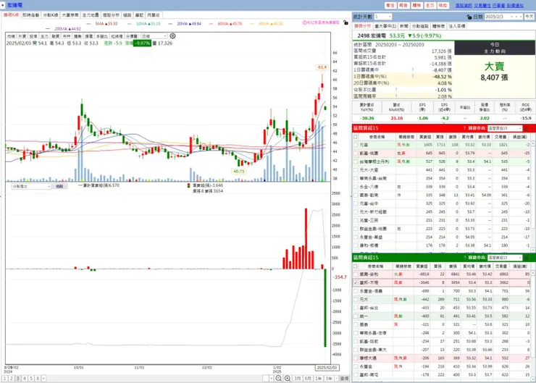Click question mark beside 佔股本比重 row
The image size is (536, 383).
[x=396, y=90]
